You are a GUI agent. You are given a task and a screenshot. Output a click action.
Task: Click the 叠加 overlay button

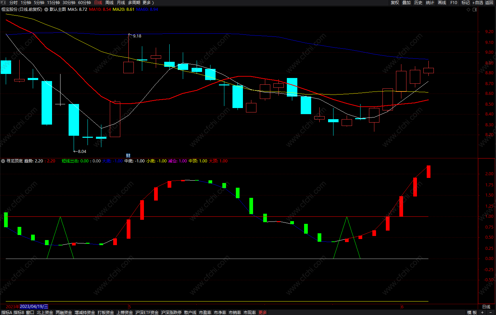(406, 3)
